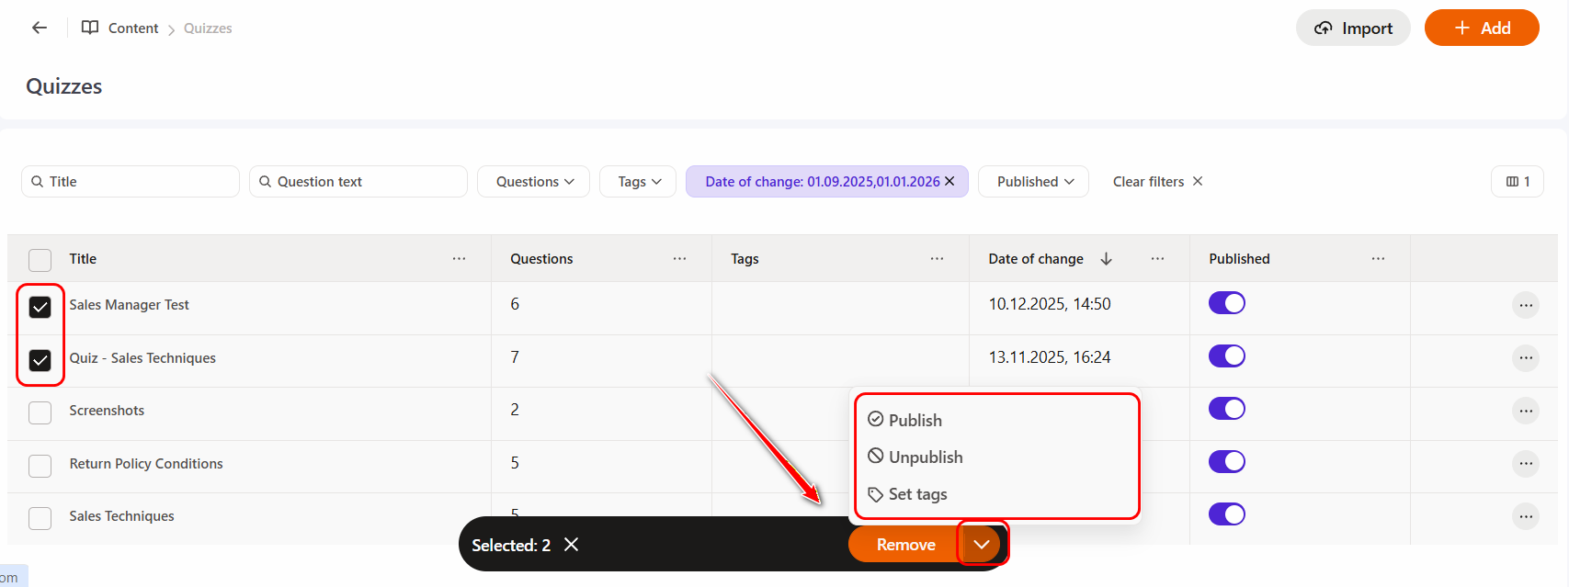This screenshot has height=587, width=1569.
Task: Open the Tags filter dropdown
Action: tap(639, 182)
